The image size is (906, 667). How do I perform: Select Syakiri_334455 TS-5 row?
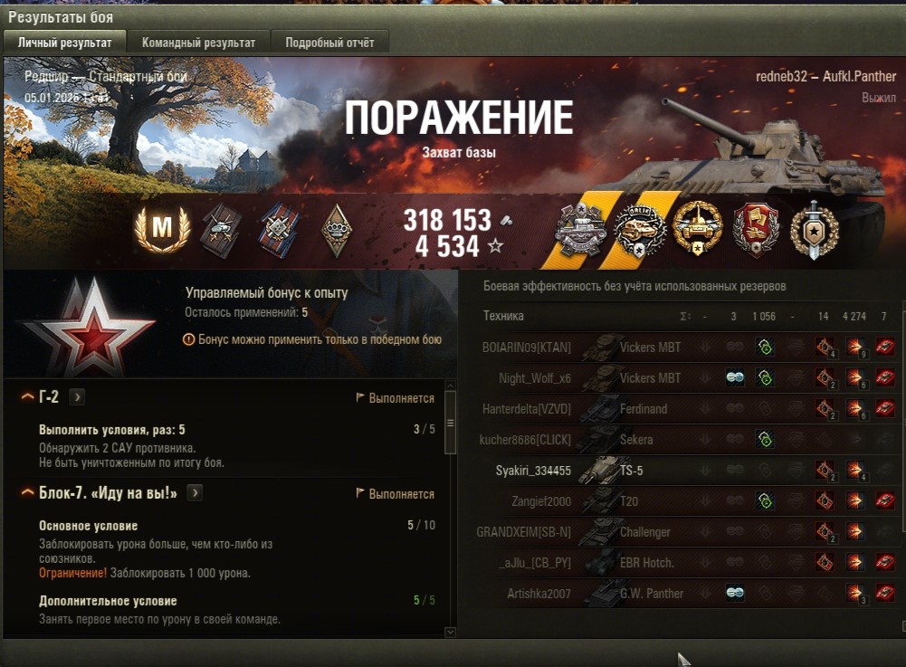click(x=688, y=471)
